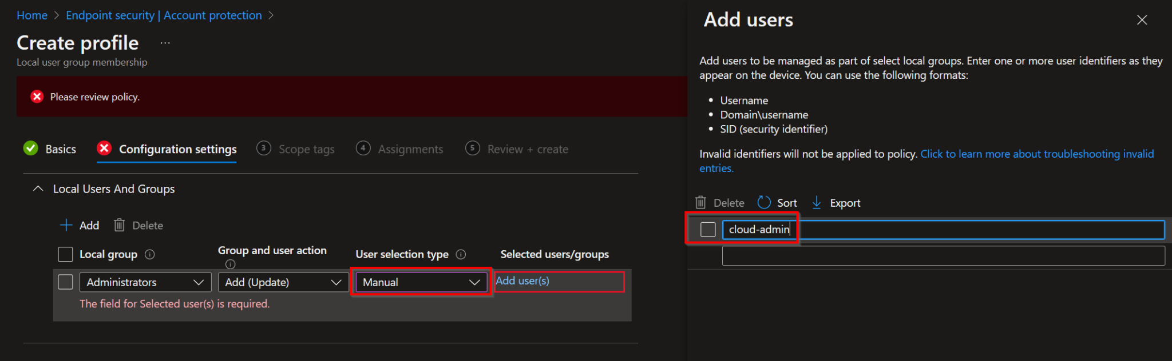The width and height of the screenshot is (1172, 361).
Task: Open the Administrators local group dropdown
Action: (x=145, y=282)
